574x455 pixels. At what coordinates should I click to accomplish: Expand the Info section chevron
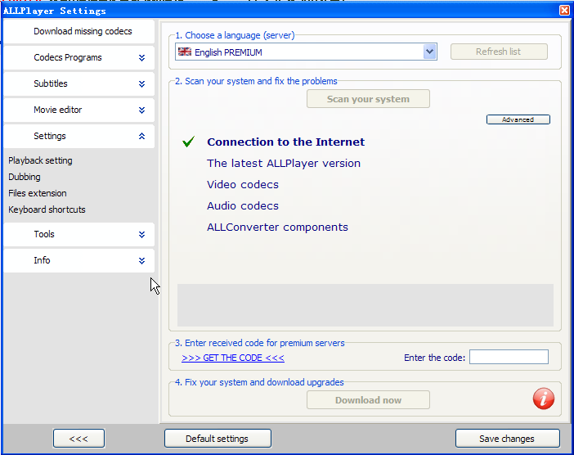tap(141, 260)
